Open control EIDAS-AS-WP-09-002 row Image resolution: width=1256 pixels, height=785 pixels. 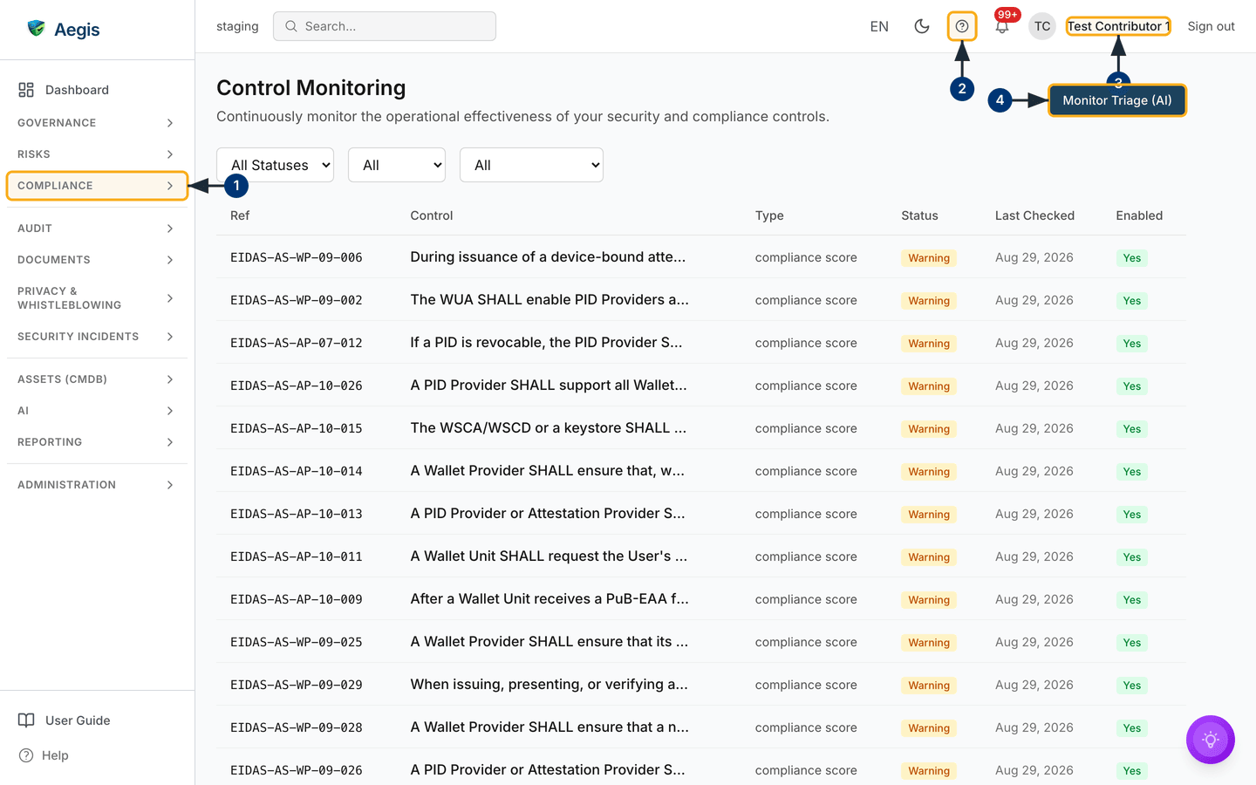pos(701,300)
